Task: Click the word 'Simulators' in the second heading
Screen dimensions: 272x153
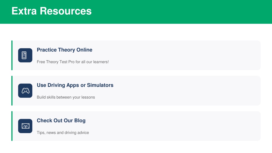Action: pos(100,85)
